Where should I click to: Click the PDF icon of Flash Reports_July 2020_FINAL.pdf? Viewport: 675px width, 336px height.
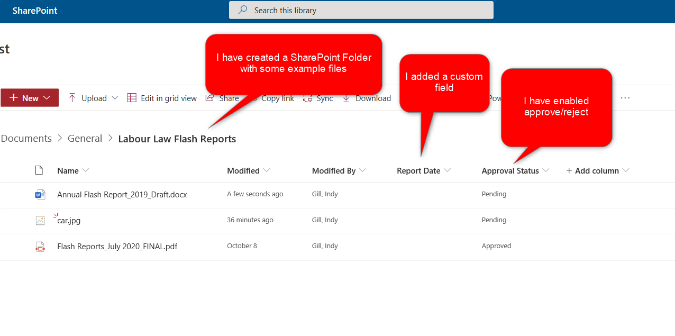pyautogui.click(x=40, y=246)
